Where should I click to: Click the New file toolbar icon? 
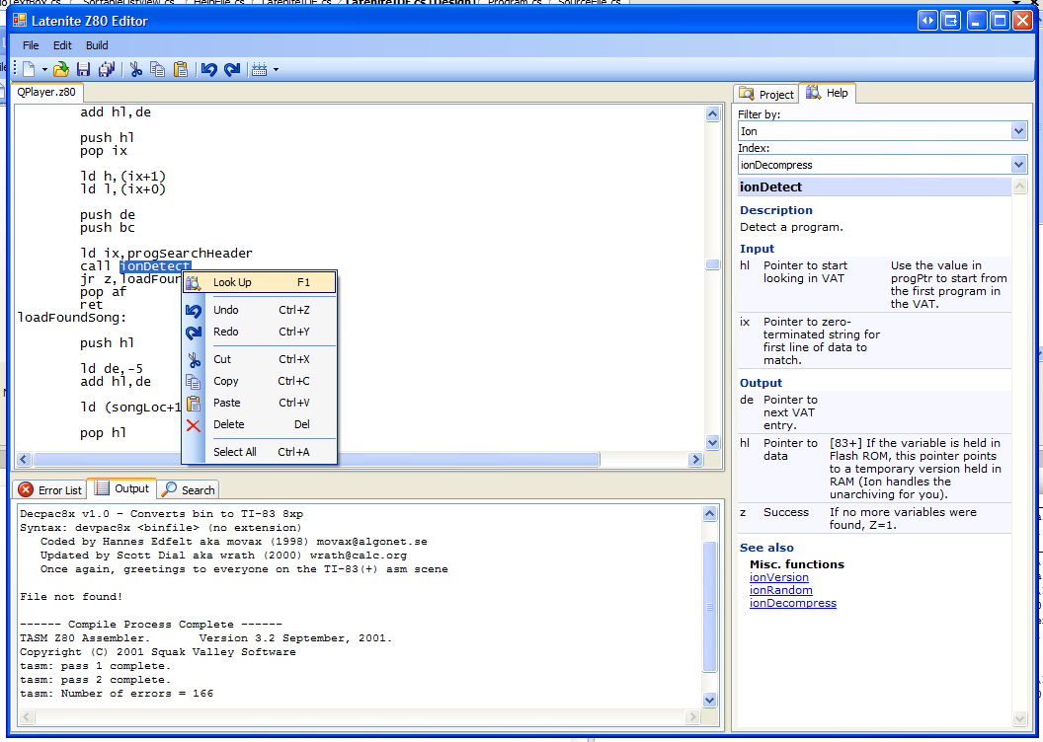[x=29, y=69]
